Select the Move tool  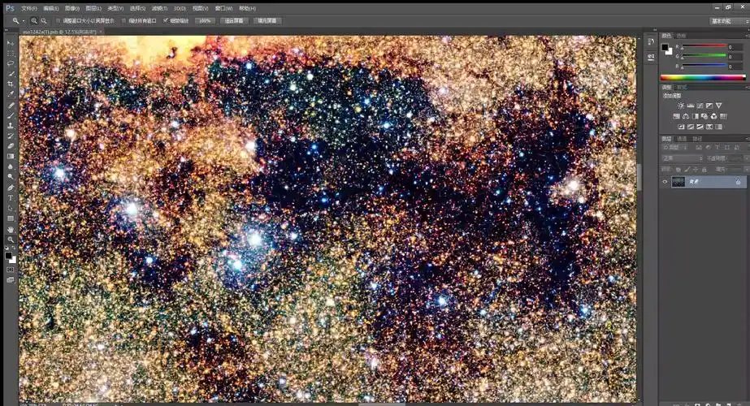point(11,42)
